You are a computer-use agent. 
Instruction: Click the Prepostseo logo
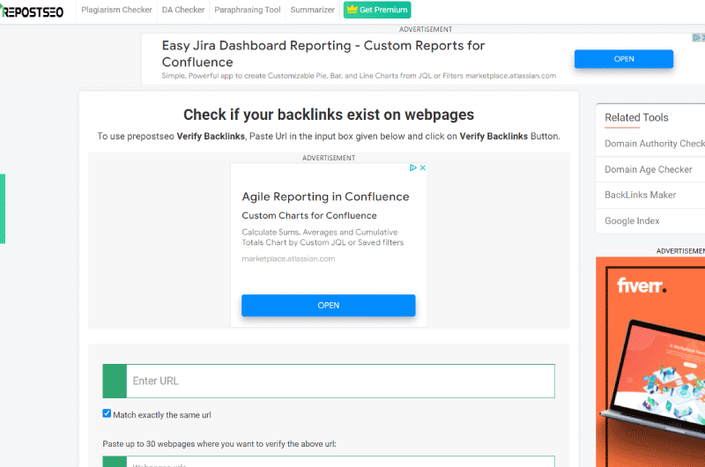click(x=32, y=11)
